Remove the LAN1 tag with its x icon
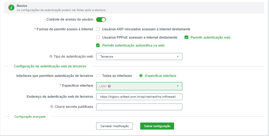Screen dimensions: 269x136 click(109, 86)
